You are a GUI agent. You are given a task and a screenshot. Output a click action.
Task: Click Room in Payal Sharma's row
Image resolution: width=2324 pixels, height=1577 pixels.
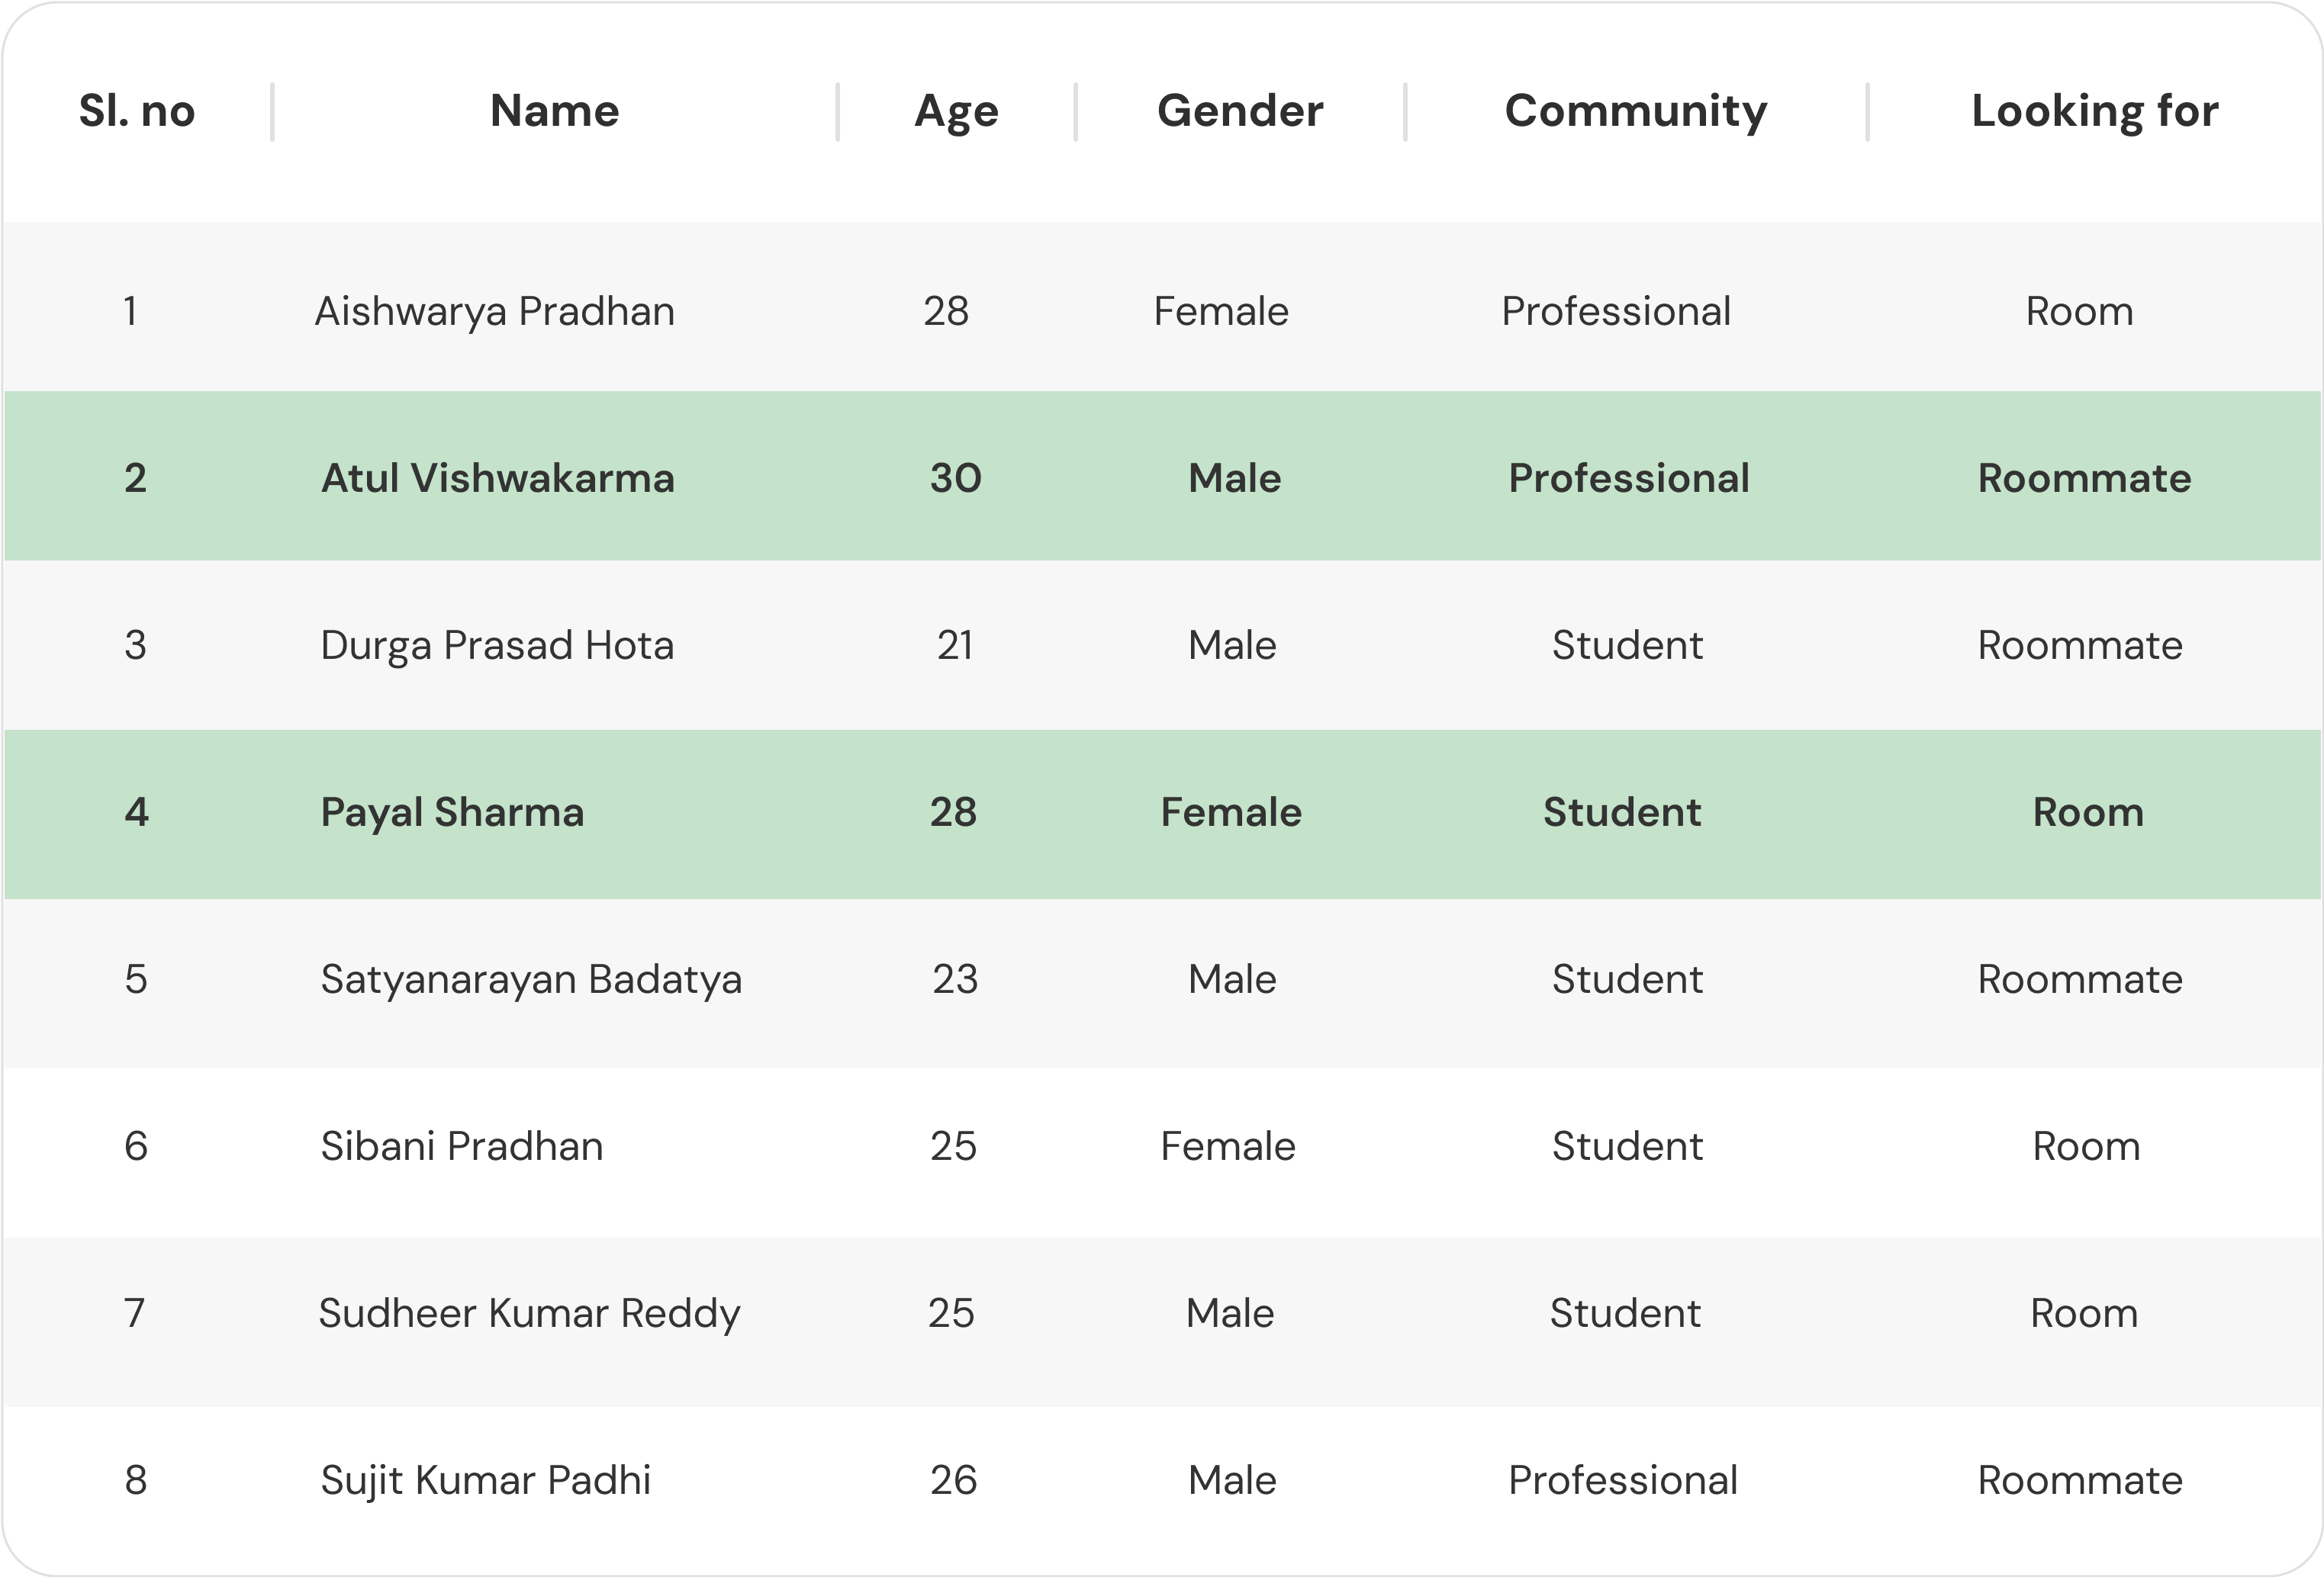(2088, 812)
